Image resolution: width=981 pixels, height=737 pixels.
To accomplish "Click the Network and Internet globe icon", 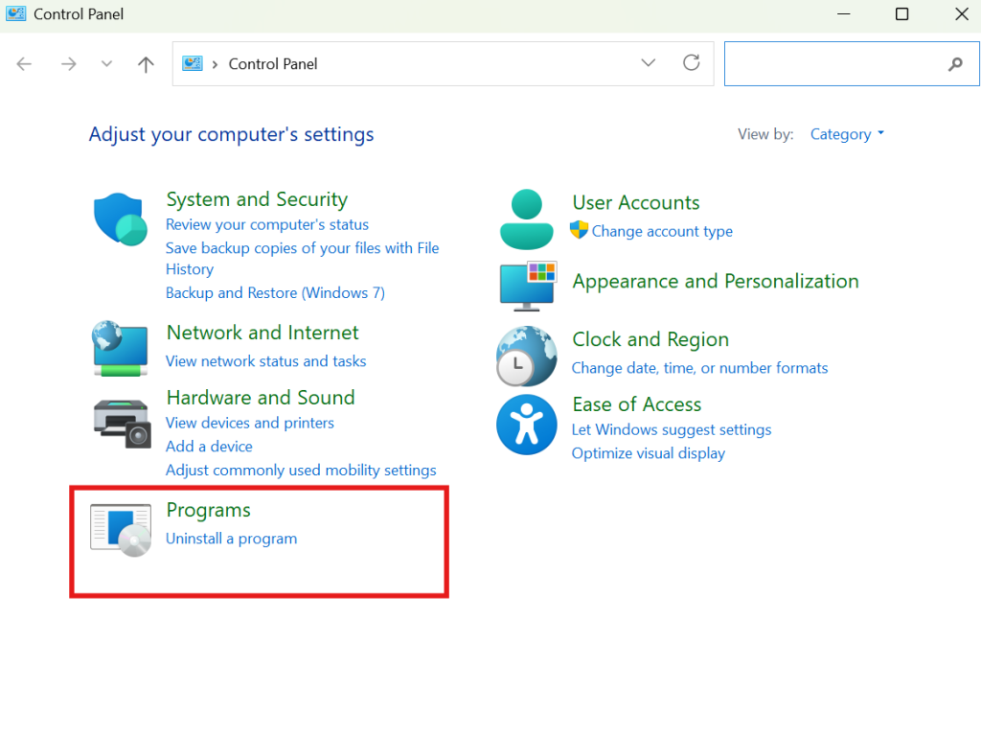I will [x=119, y=348].
